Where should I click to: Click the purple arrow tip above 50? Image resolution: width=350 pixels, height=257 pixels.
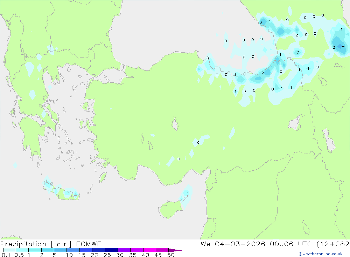point(175,250)
